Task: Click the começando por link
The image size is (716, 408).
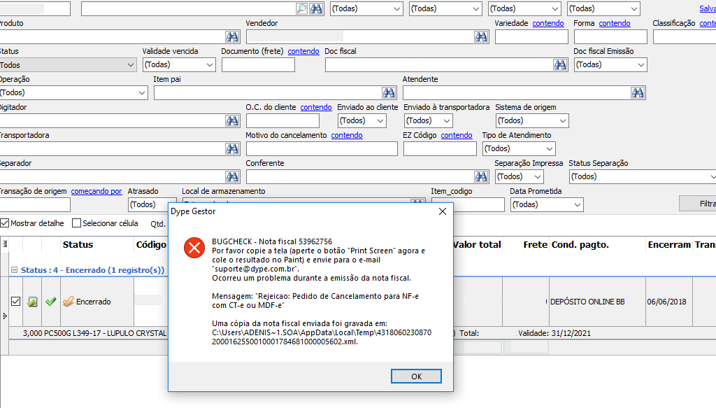Action: click(96, 191)
